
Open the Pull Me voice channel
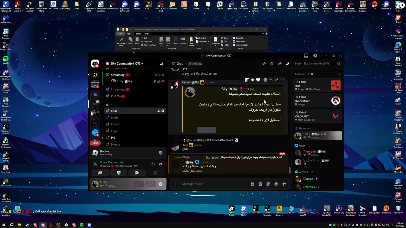pos(134,96)
